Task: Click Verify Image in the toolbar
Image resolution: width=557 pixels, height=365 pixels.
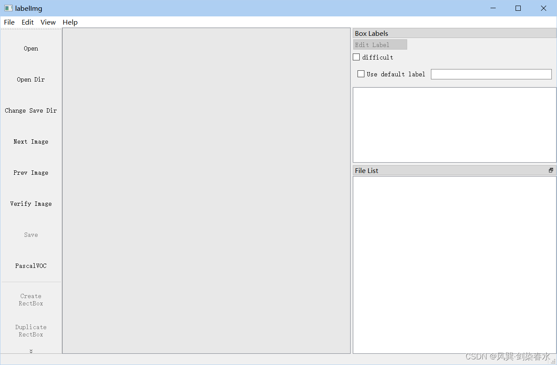Action: [x=31, y=204]
